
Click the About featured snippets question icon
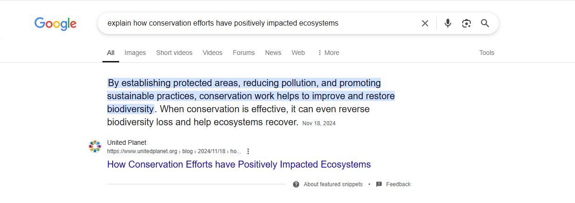[x=296, y=184]
